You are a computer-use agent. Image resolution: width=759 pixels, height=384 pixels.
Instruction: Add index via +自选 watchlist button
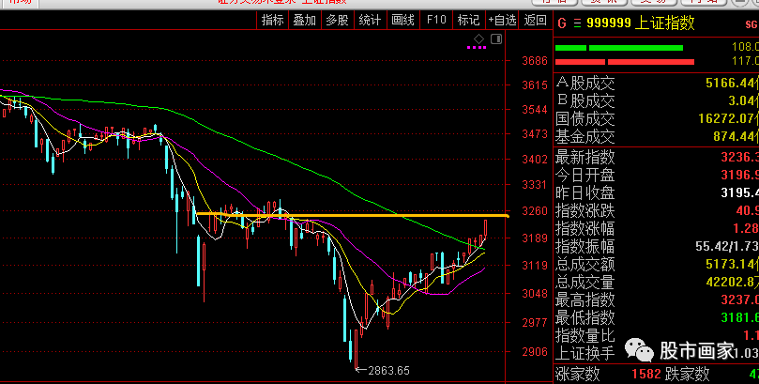[502, 20]
